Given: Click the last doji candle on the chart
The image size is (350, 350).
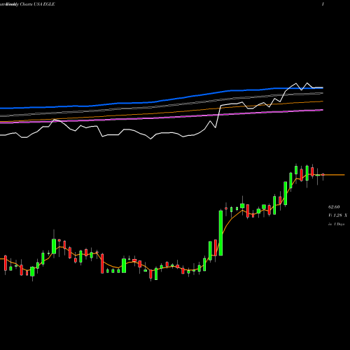Looking at the screenshot, I should [x=323, y=174].
